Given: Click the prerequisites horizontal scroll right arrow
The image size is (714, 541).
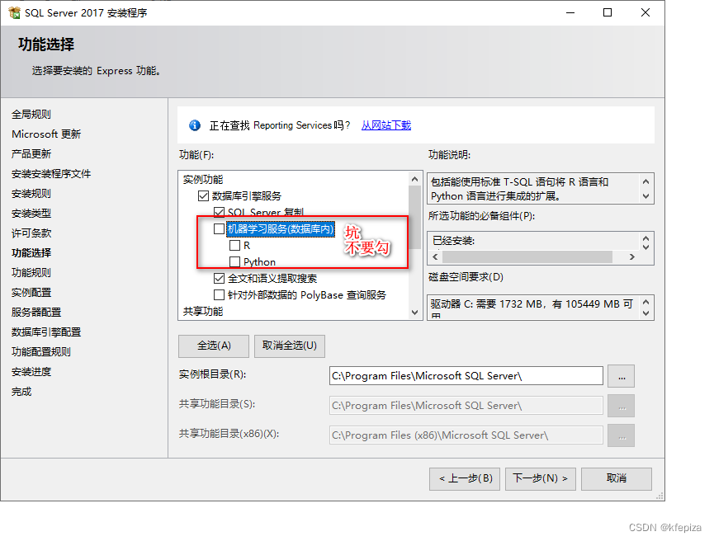Looking at the screenshot, I should pos(632,257).
